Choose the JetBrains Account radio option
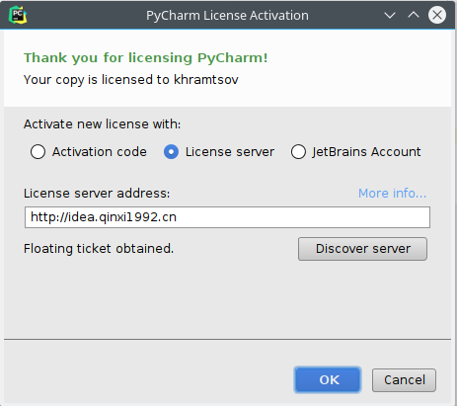457x406 pixels. (x=298, y=152)
